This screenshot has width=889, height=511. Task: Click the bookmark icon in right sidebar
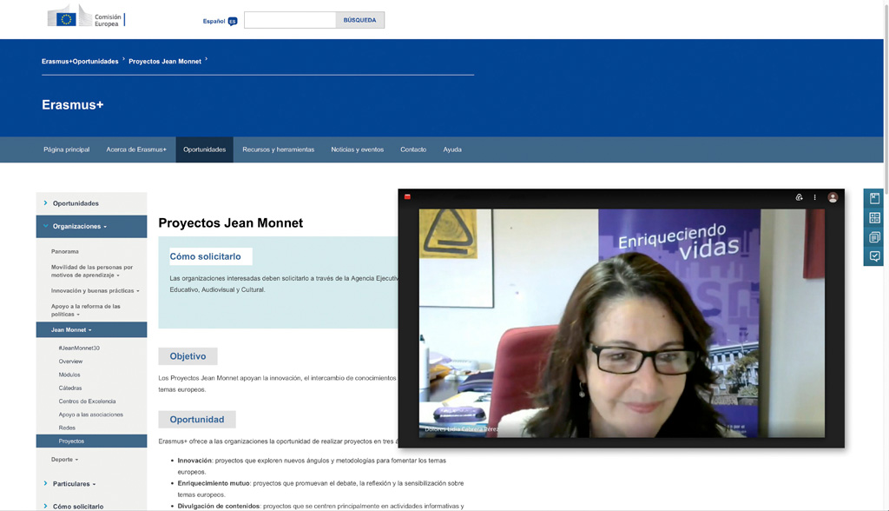tap(874, 198)
